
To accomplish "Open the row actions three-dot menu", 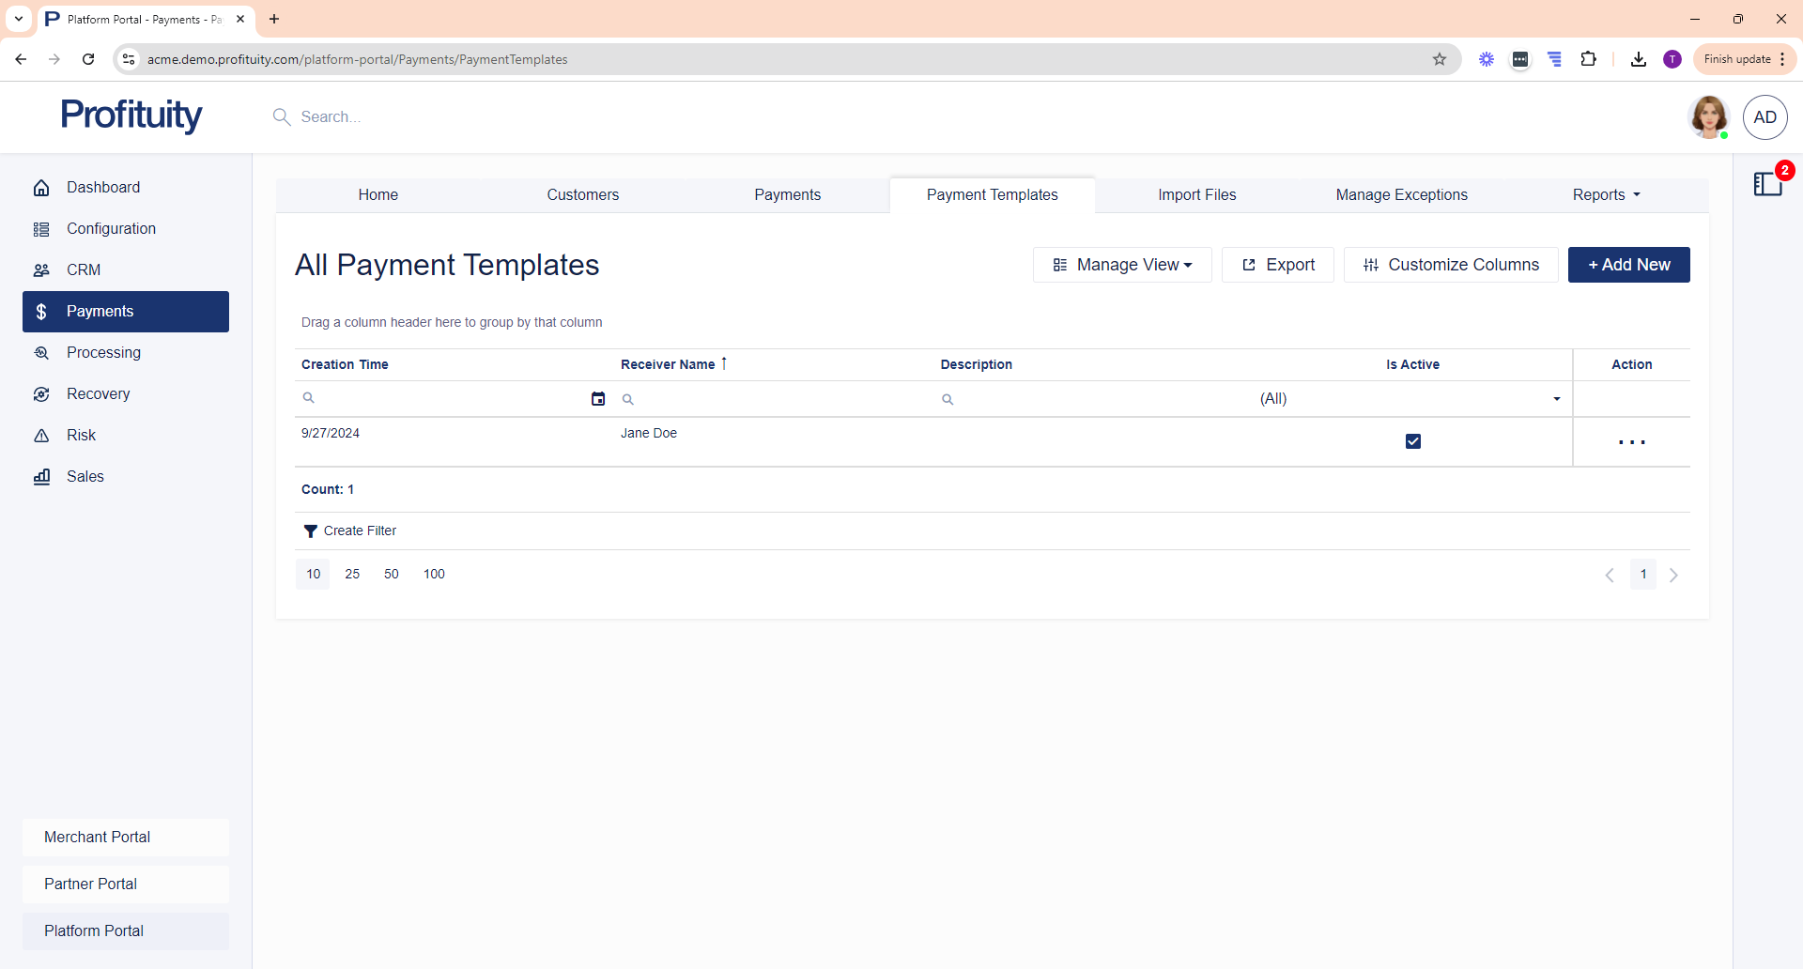I will coord(1631,442).
